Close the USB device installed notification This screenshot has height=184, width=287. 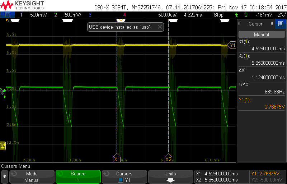(x=160, y=27)
